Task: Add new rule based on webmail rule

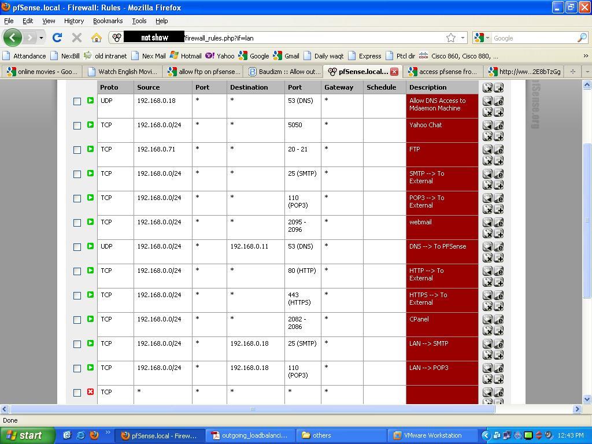Action: click(x=498, y=233)
